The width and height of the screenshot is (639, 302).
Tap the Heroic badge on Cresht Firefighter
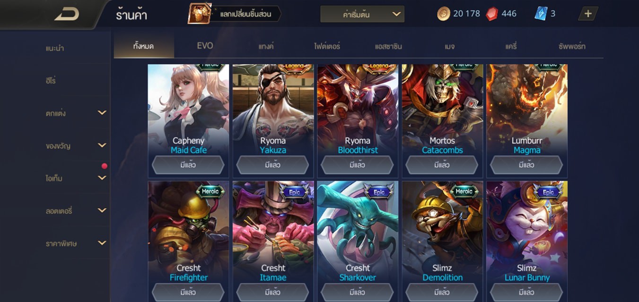tap(210, 192)
